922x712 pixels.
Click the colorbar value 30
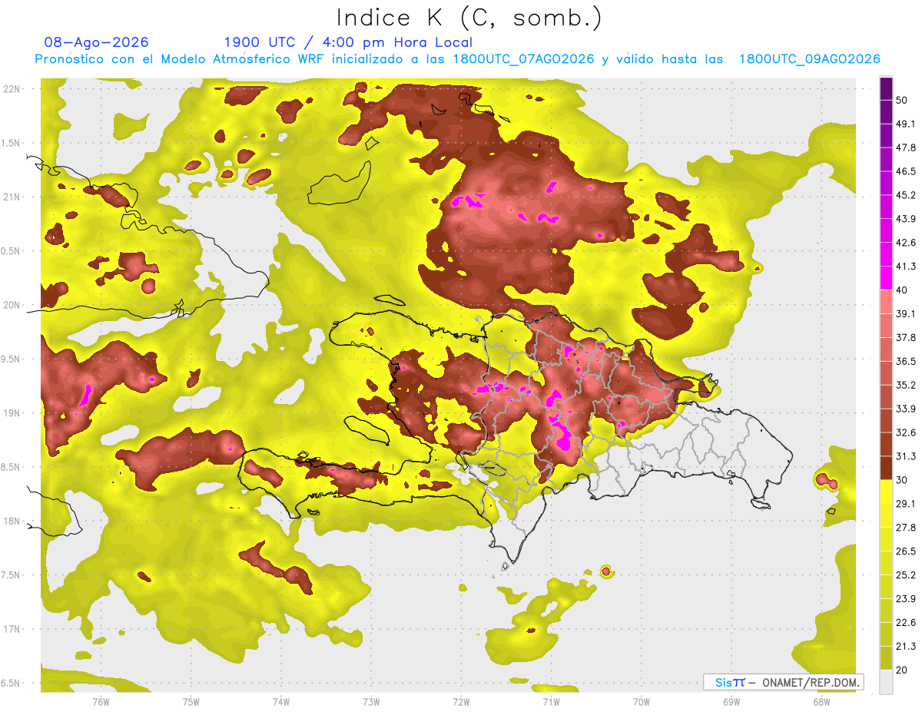pyautogui.click(x=903, y=480)
